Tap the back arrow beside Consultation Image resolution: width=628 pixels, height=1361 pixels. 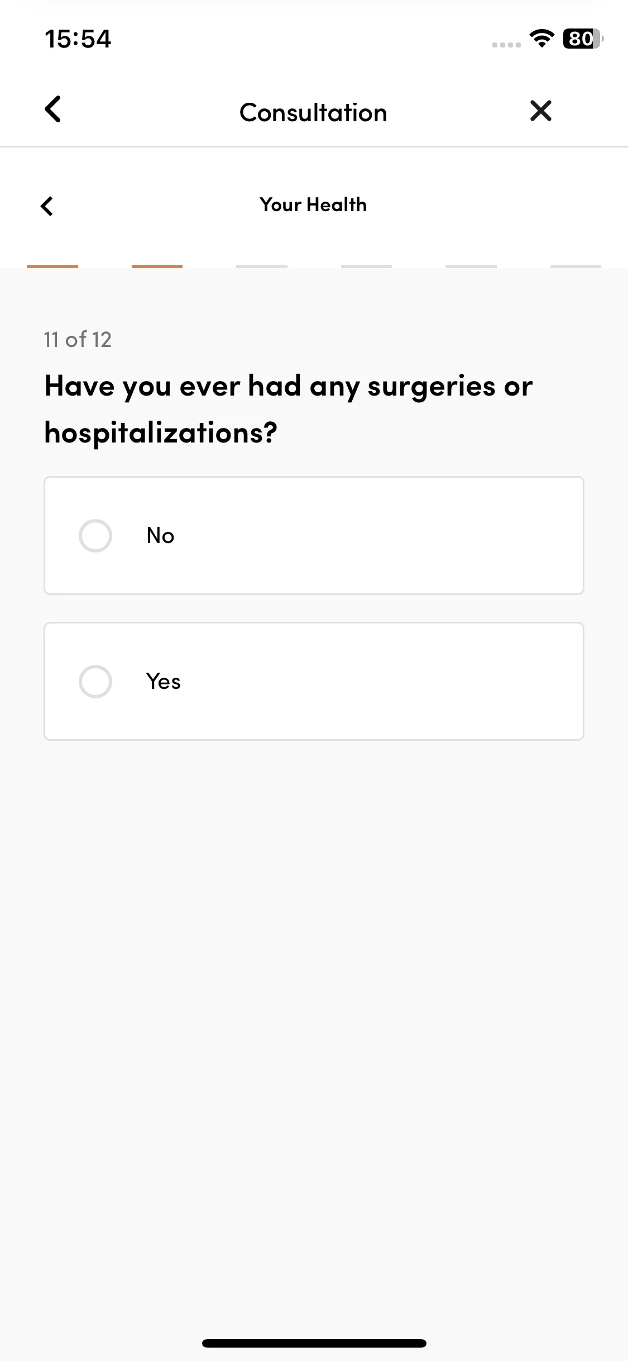pos(52,110)
